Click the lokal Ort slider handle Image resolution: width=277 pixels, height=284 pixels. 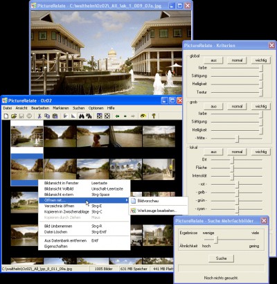232,160
